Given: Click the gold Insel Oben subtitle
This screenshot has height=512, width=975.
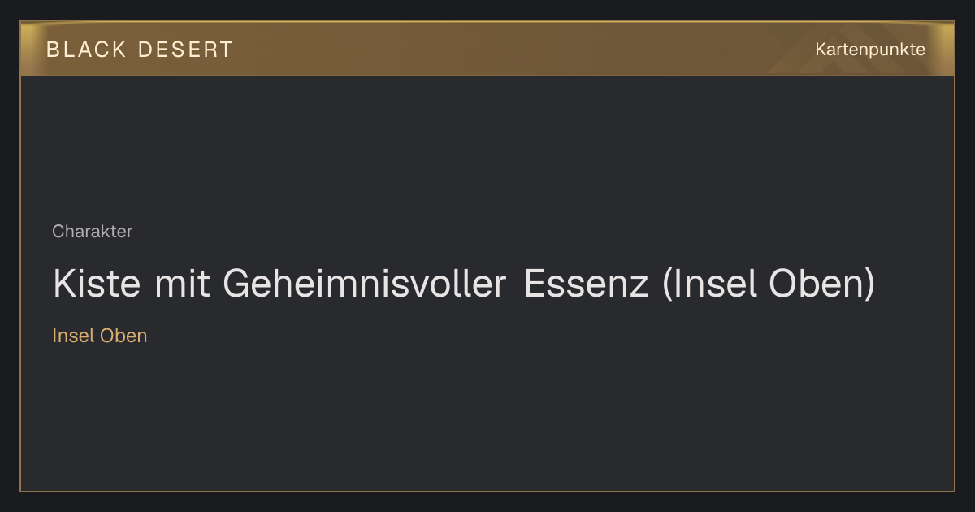Looking at the screenshot, I should click(x=100, y=336).
